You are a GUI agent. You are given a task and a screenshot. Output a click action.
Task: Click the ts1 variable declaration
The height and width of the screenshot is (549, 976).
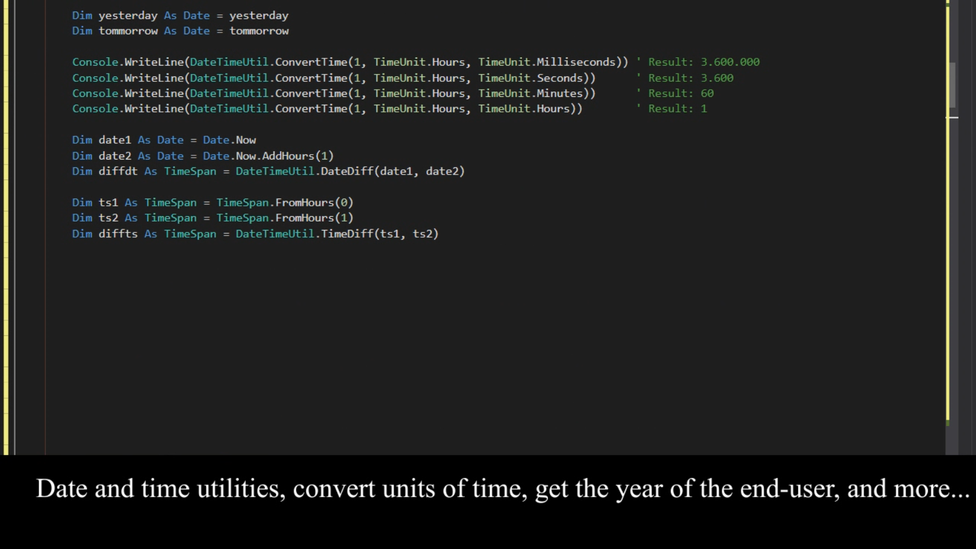click(x=108, y=203)
